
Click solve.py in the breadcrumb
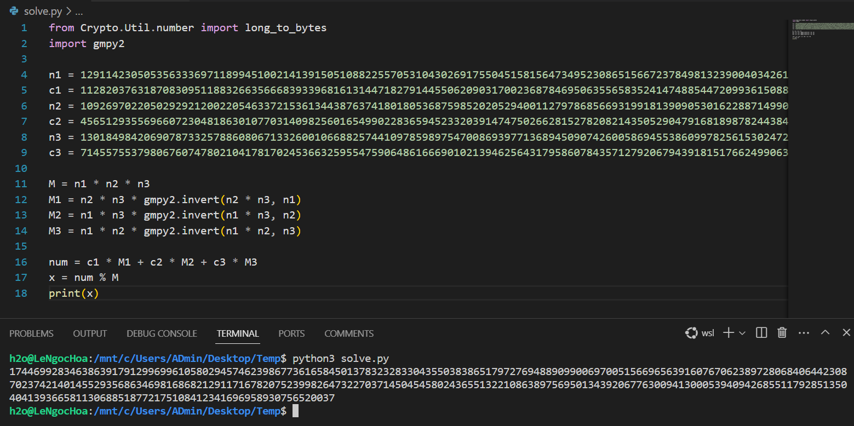43,11
